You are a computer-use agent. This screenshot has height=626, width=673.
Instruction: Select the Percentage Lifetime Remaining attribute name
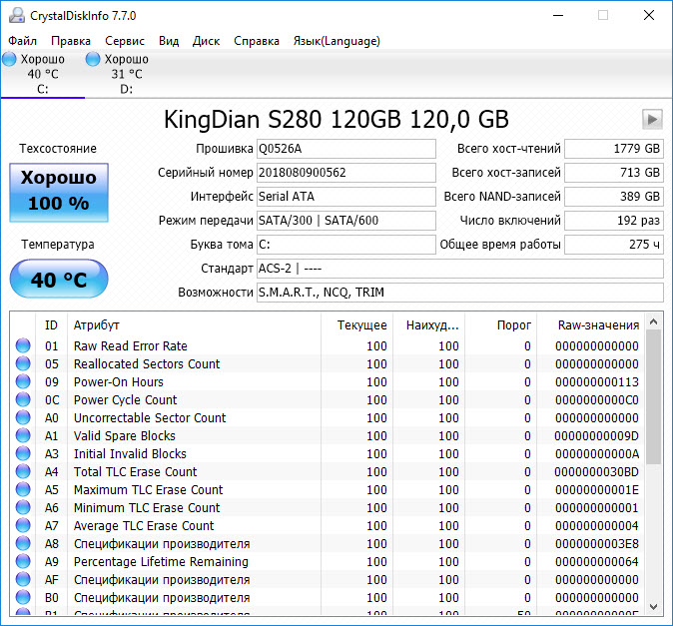point(161,562)
